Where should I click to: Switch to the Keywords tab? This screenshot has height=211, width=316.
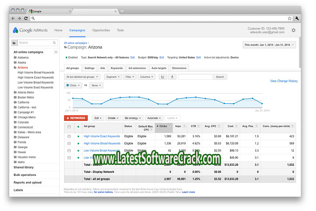click(117, 68)
